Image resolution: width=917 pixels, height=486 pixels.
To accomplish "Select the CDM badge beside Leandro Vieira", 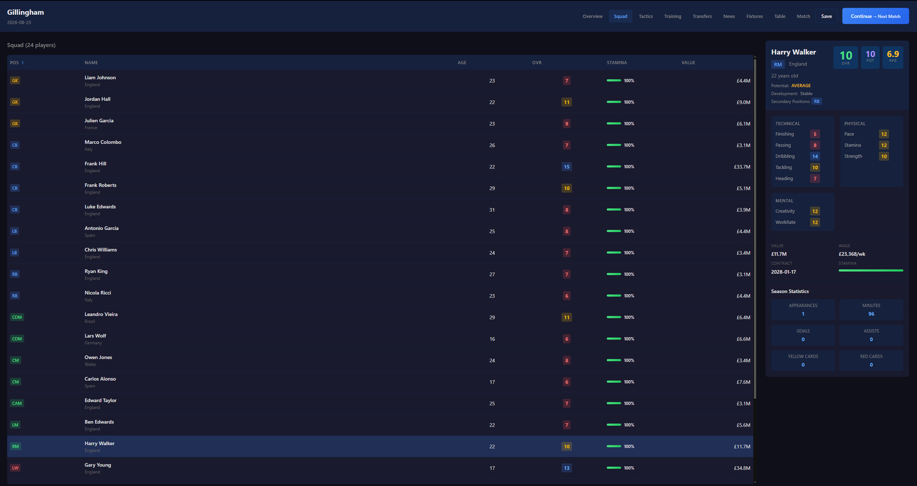I will pos(17,317).
